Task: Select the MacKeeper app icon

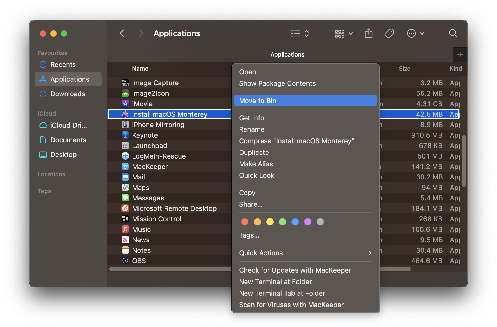Action: coord(125,167)
